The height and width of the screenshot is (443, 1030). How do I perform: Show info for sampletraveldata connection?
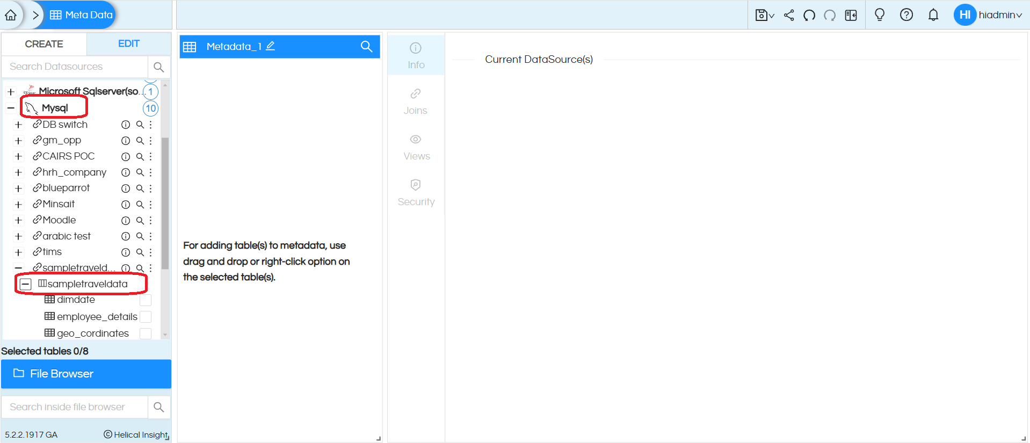pyautogui.click(x=126, y=268)
